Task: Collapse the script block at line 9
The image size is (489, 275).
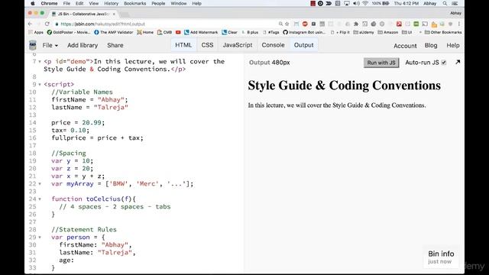Action: [40, 85]
